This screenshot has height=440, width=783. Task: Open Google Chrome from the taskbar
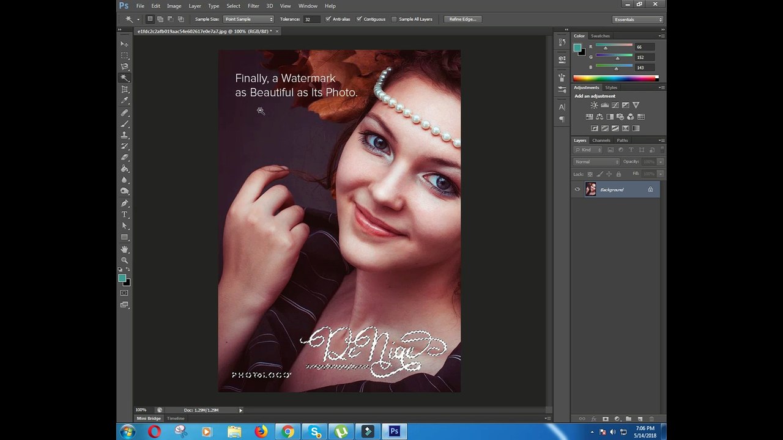pyautogui.click(x=288, y=432)
